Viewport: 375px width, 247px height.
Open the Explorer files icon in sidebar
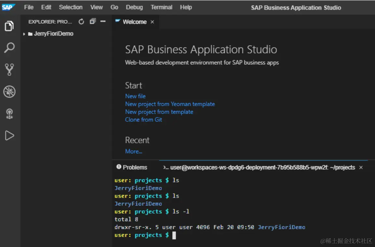[x=9, y=26]
